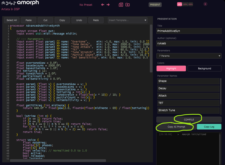The height and width of the screenshot is (165, 225).
Task: Click the 'Amorph initialized' log entry
Action: (194, 134)
